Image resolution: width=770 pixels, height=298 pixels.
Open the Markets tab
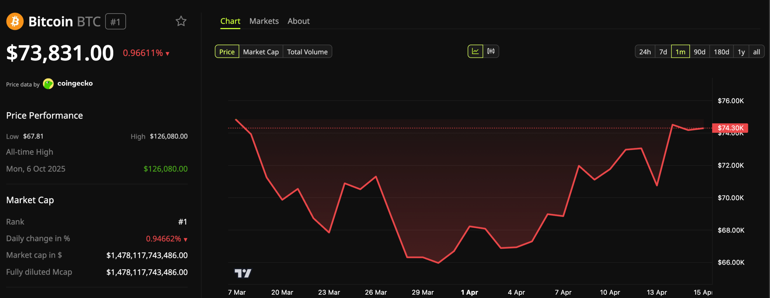(x=264, y=21)
